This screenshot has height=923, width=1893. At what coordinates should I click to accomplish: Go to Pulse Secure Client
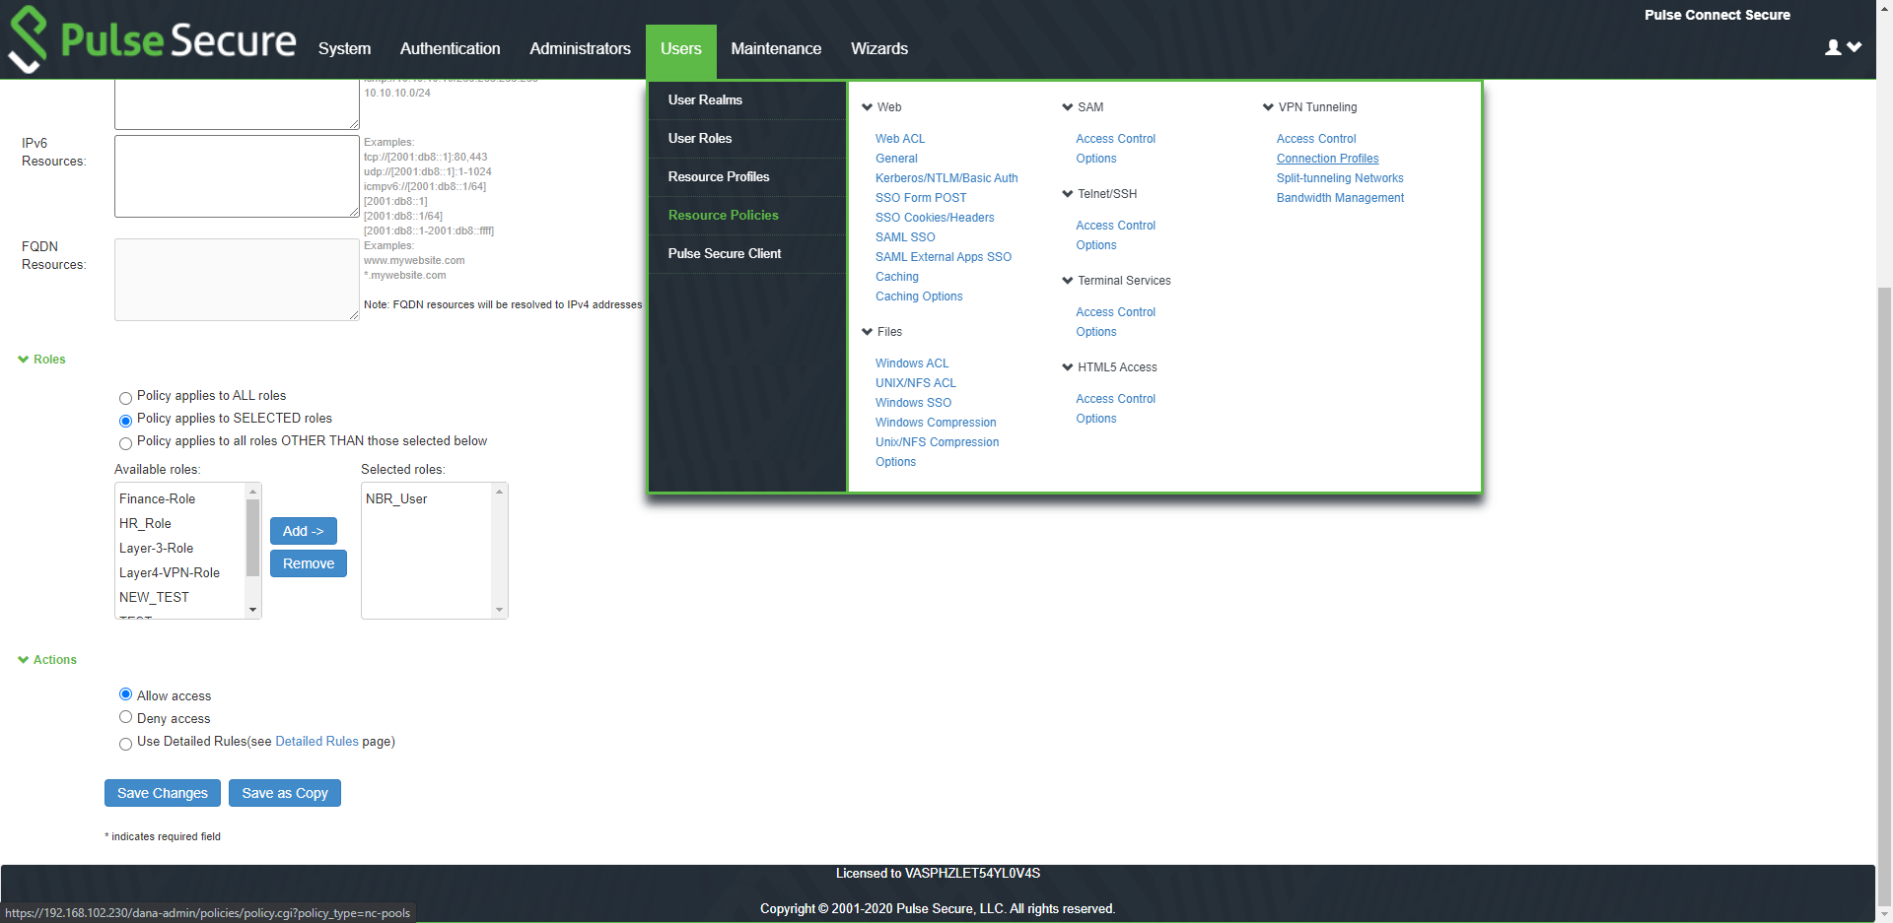[747, 254]
